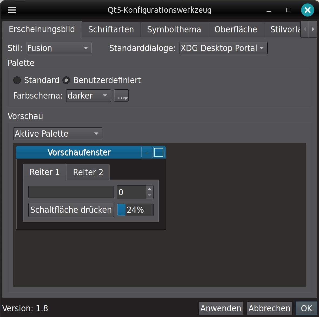Open the Farbschema dropdown showing darker

(x=88, y=95)
